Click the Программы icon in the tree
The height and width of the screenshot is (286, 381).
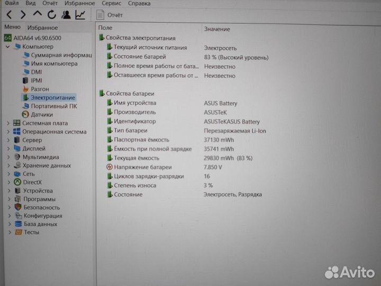[17, 199]
